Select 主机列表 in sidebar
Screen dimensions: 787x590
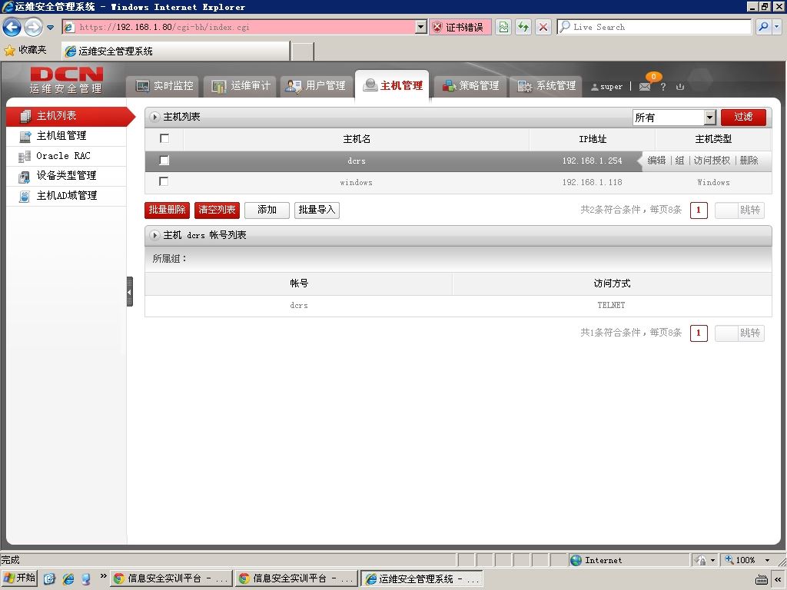coord(70,116)
